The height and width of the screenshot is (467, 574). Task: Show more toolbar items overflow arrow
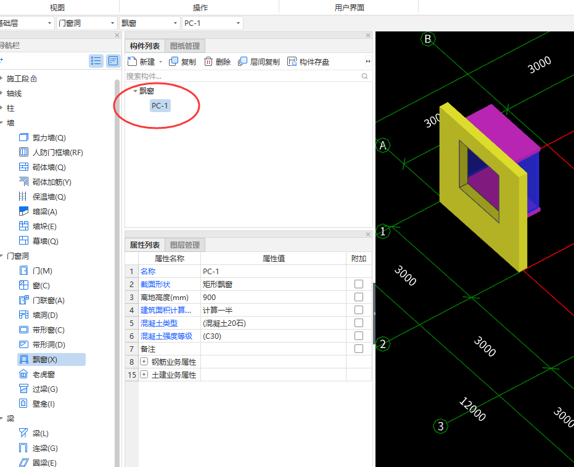click(x=368, y=62)
